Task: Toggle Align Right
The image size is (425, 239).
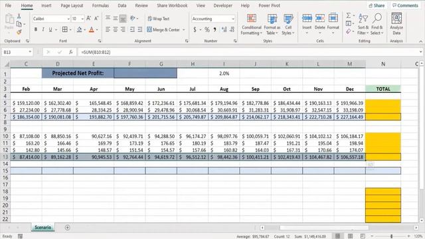Action: coord(123,29)
